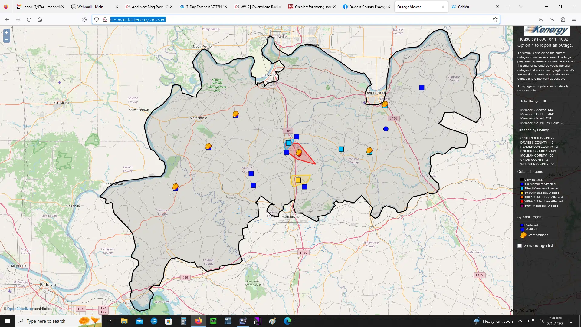Open a new browser tab
The height and width of the screenshot is (327, 581).
coord(509,7)
